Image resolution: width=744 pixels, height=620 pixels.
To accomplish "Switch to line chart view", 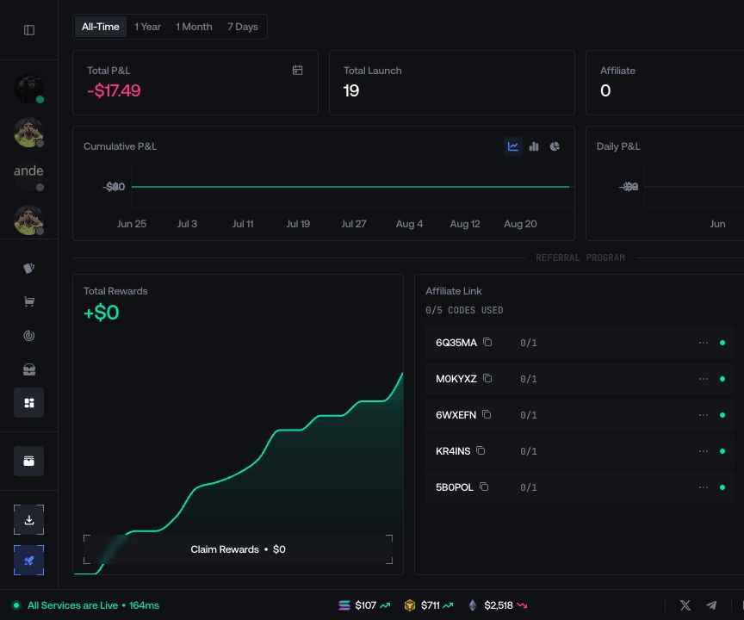I will [x=513, y=146].
